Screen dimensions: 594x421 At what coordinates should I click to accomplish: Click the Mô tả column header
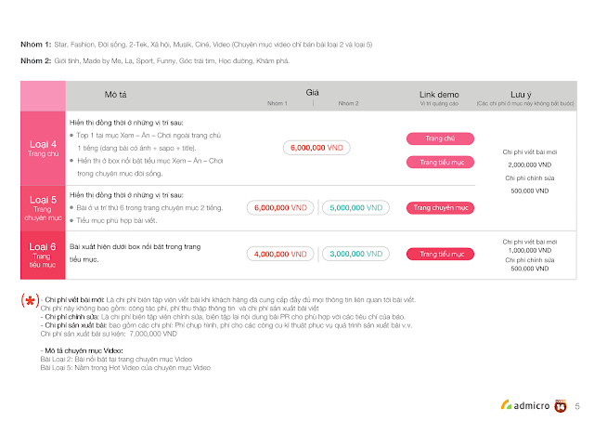(115, 95)
